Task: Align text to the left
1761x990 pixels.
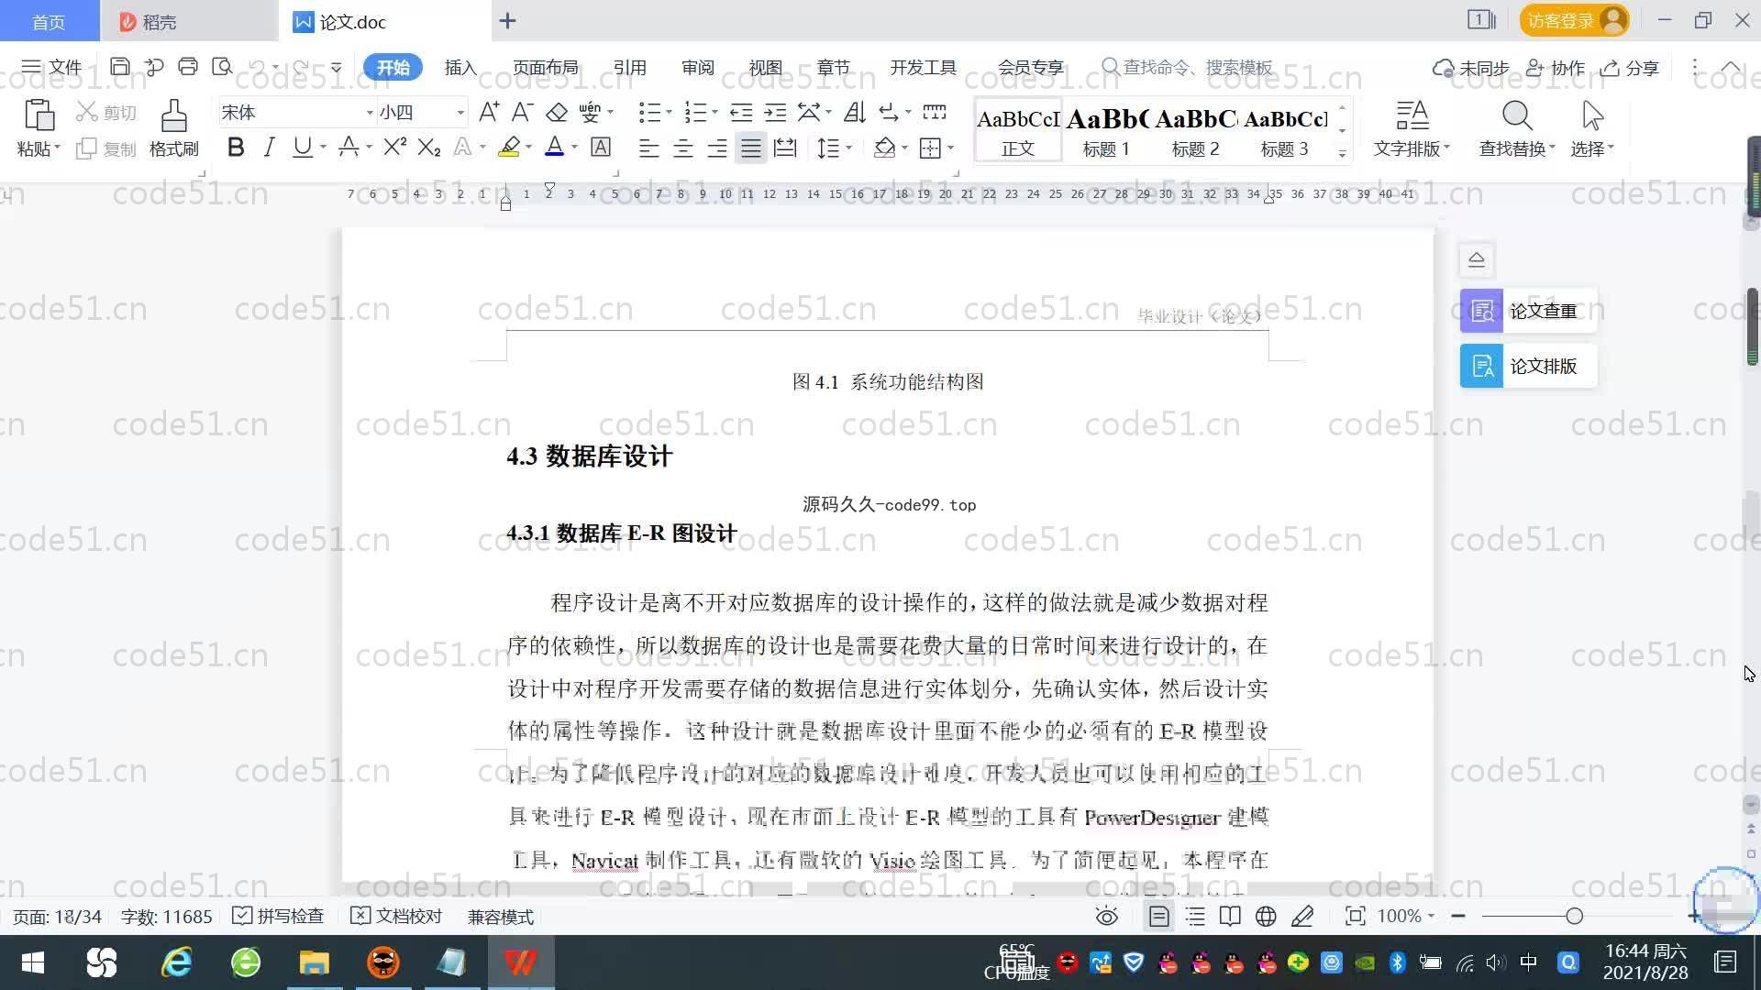Action: pyautogui.click(x=648, y=148)
